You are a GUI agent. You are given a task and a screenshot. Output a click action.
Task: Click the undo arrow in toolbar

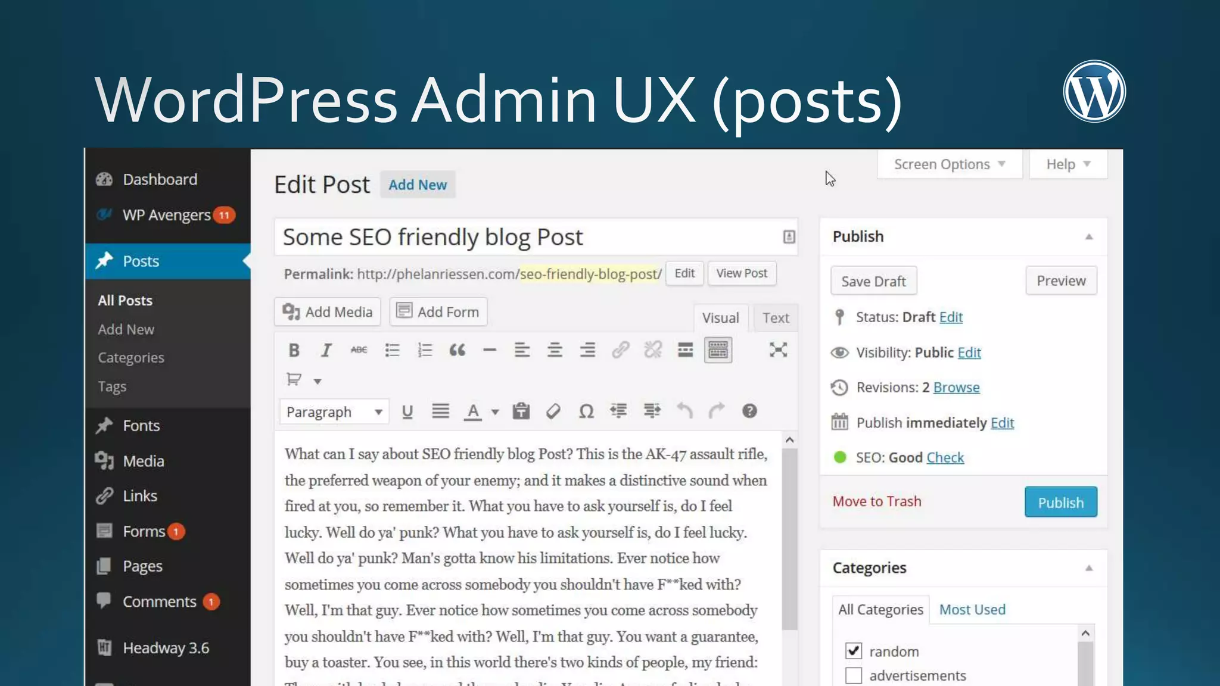[x=684, y=411]
